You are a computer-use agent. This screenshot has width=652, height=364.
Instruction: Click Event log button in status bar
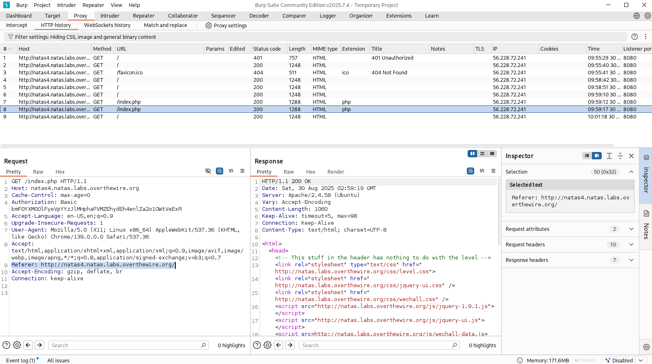tap(20, 360)
